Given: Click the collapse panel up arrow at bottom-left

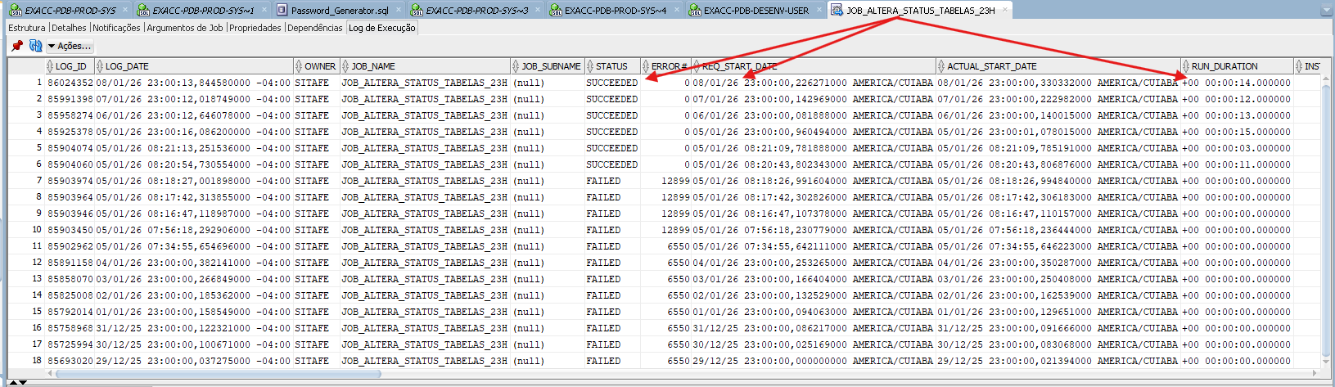Looking at the screenshot, I should tap(11, 383).
